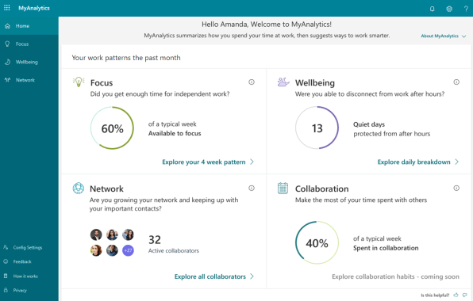The width and height of the screenshot is (473, 301).
Task: Click chevron next to Explore all collaborators
Action: point(252,276)
